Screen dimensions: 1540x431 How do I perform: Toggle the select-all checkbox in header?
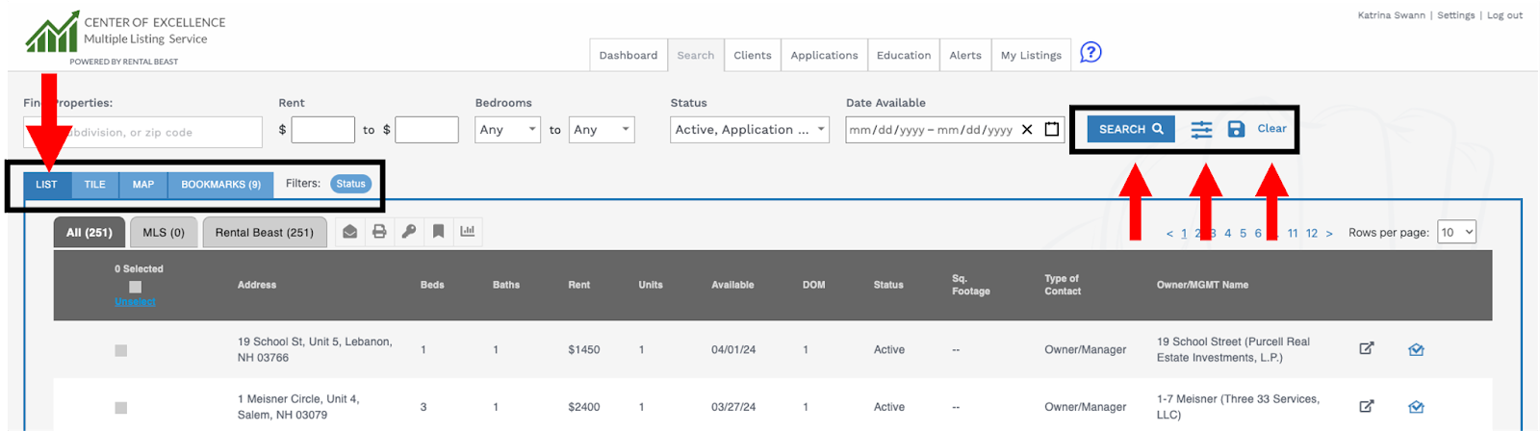tap(135, 287)
